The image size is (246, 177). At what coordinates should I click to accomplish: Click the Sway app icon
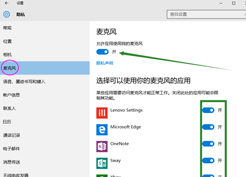pos(102,163)
